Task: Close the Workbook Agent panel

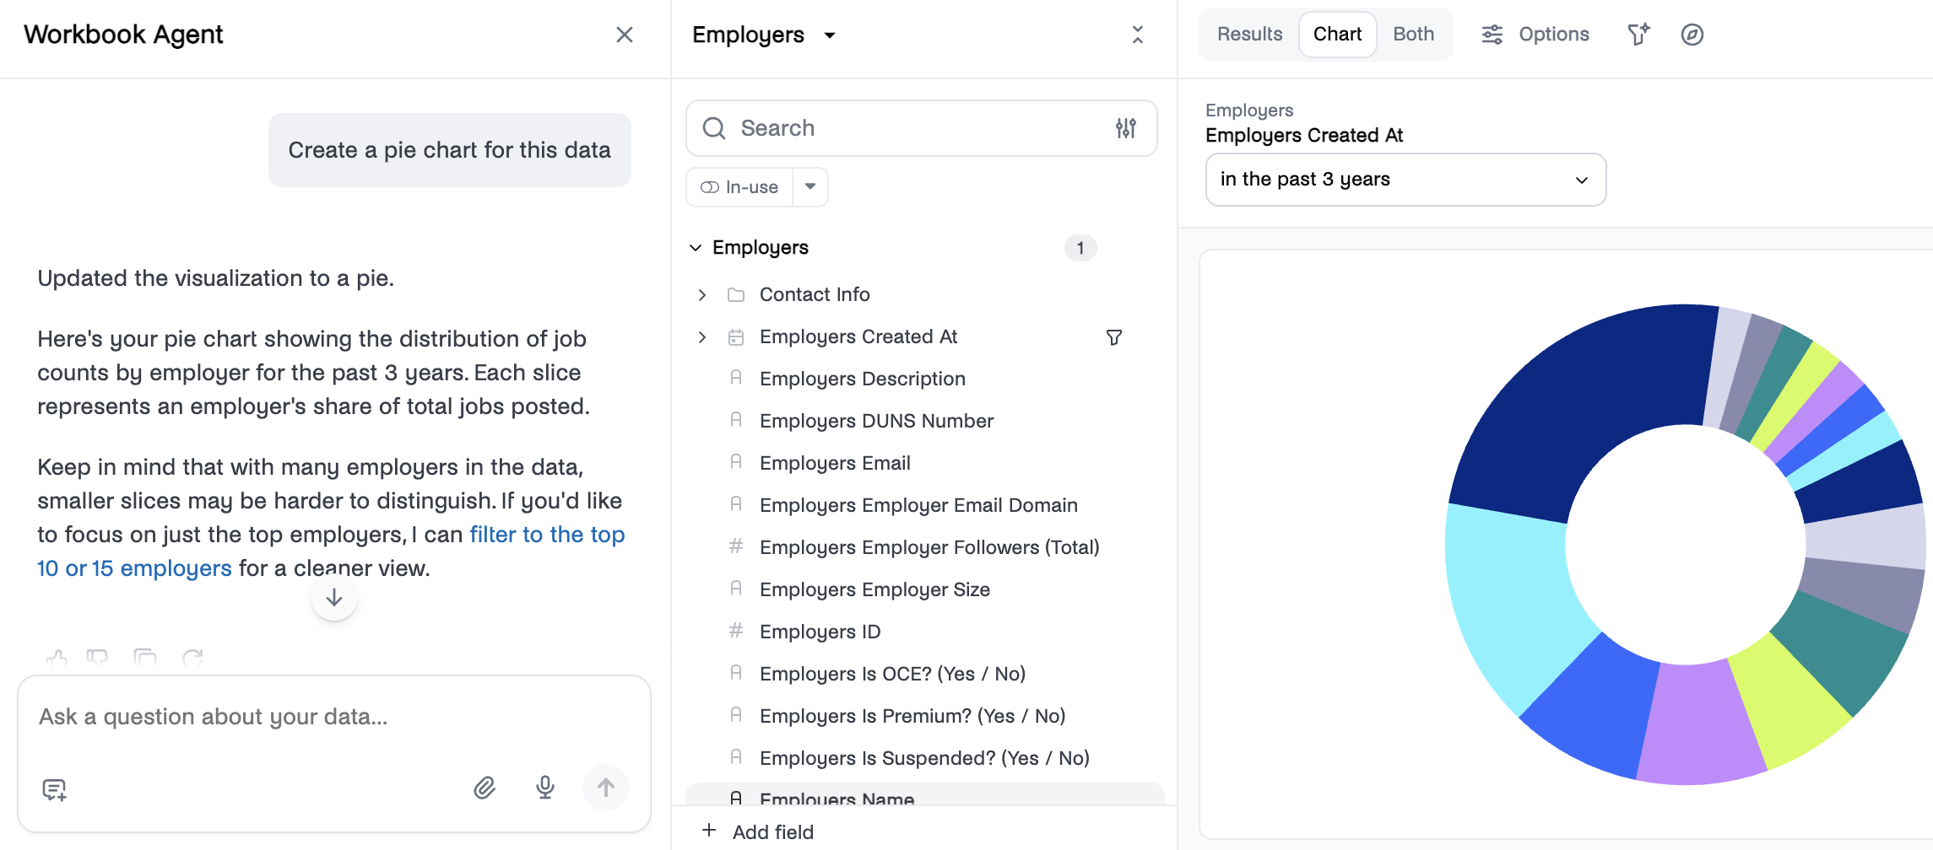Action: pos(625,35)
